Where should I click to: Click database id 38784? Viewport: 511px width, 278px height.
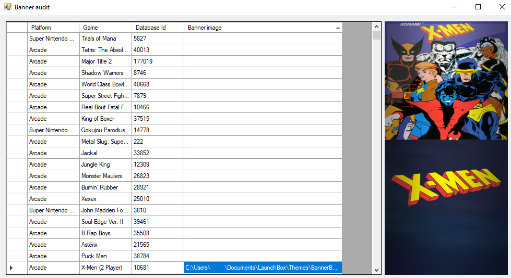tap(158, 256)
